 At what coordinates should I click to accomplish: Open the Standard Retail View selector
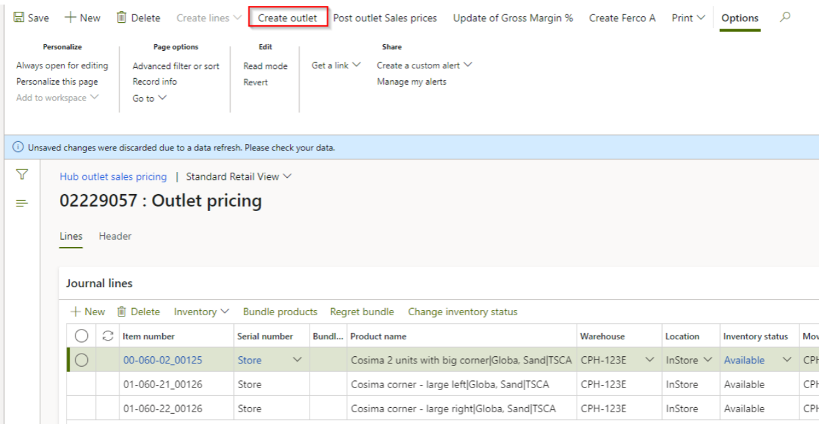238,177
